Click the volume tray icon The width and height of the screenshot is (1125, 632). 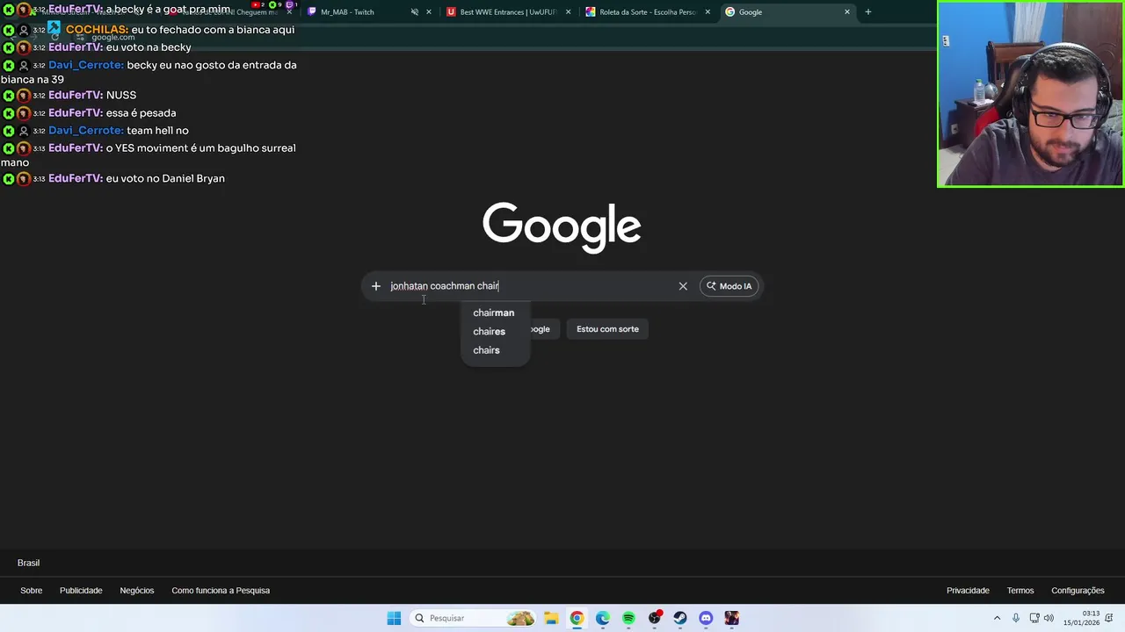point(1049,618)
